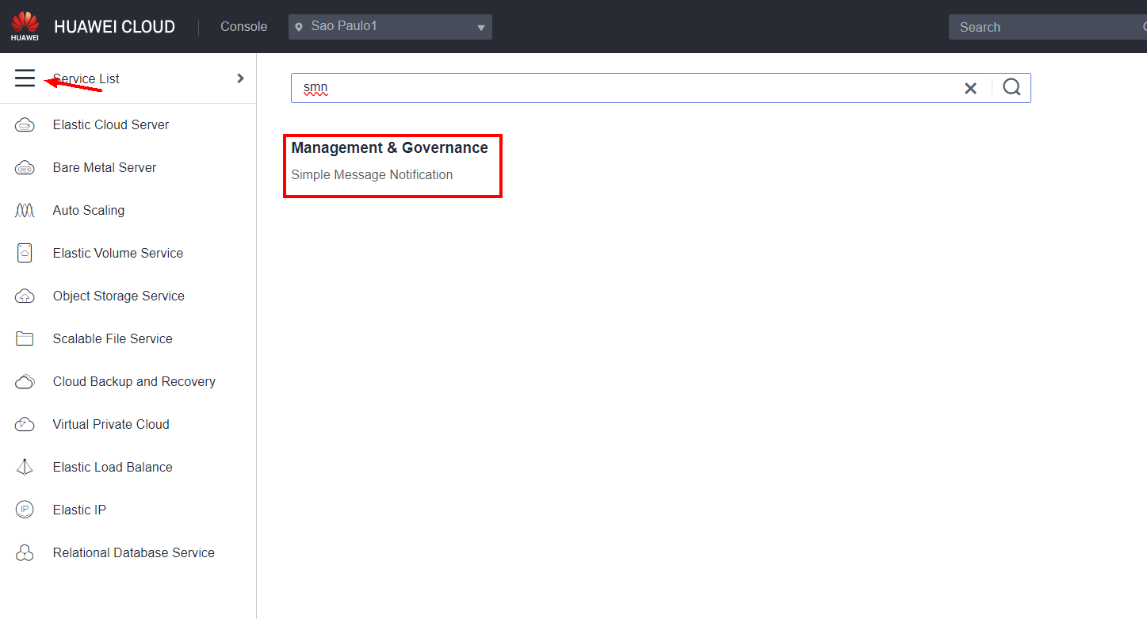Click the Elastic Volume Service icon

click(25, 254)
